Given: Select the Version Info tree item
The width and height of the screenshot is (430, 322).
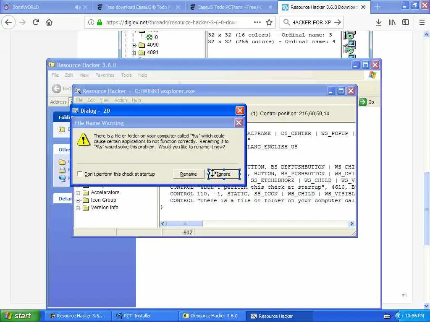Looking at the screenshot, I should [105, 208].
